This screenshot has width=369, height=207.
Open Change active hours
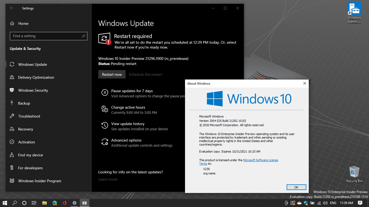point(128,107)
